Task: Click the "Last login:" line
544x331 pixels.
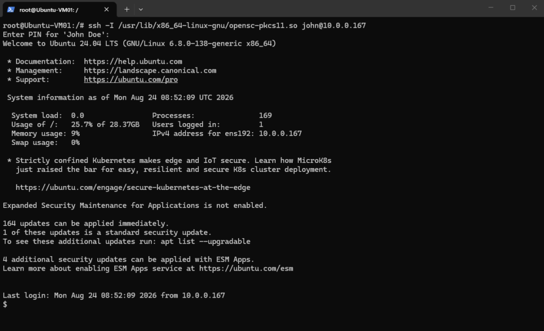Action: (x=114, y=295)
